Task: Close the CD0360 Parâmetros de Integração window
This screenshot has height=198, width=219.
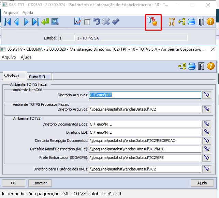Action: pyautogui.click(x=208, y=5)
